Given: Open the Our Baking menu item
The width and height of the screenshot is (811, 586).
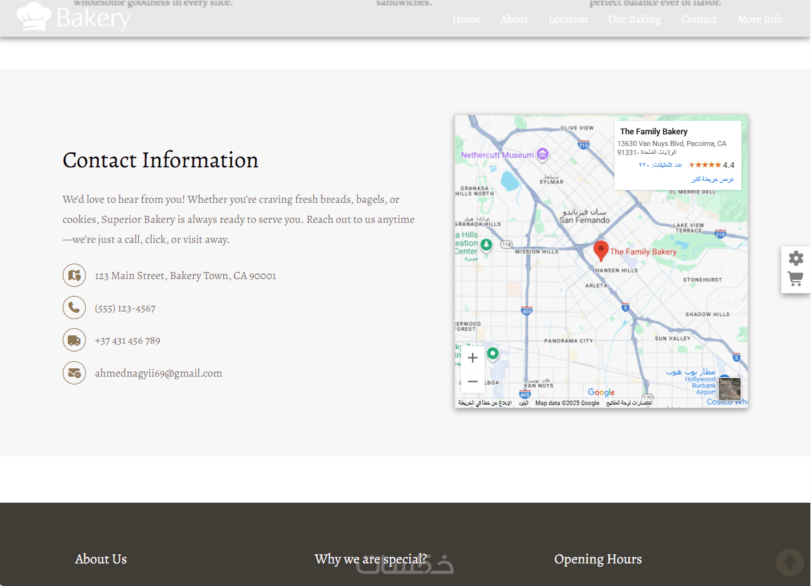Looking at the screenshot, I should (x=635, y=19).
